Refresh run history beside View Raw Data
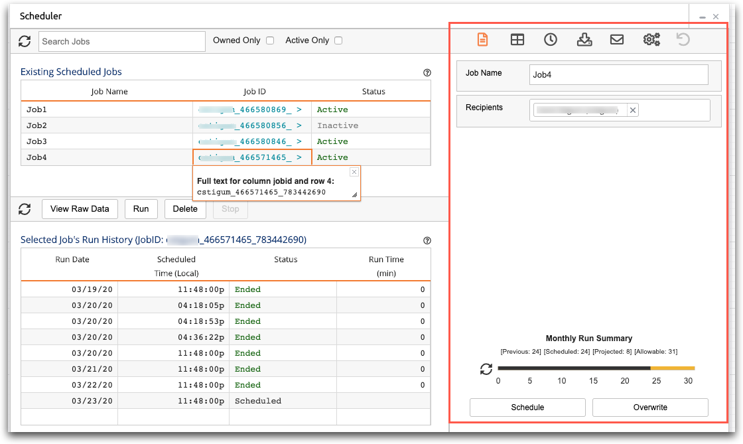743x444 pixels. pos(25,209)
